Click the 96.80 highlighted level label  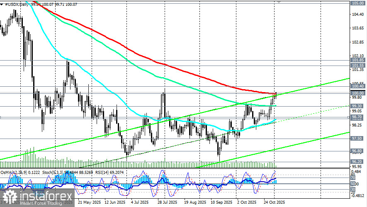tap(358, 151)
